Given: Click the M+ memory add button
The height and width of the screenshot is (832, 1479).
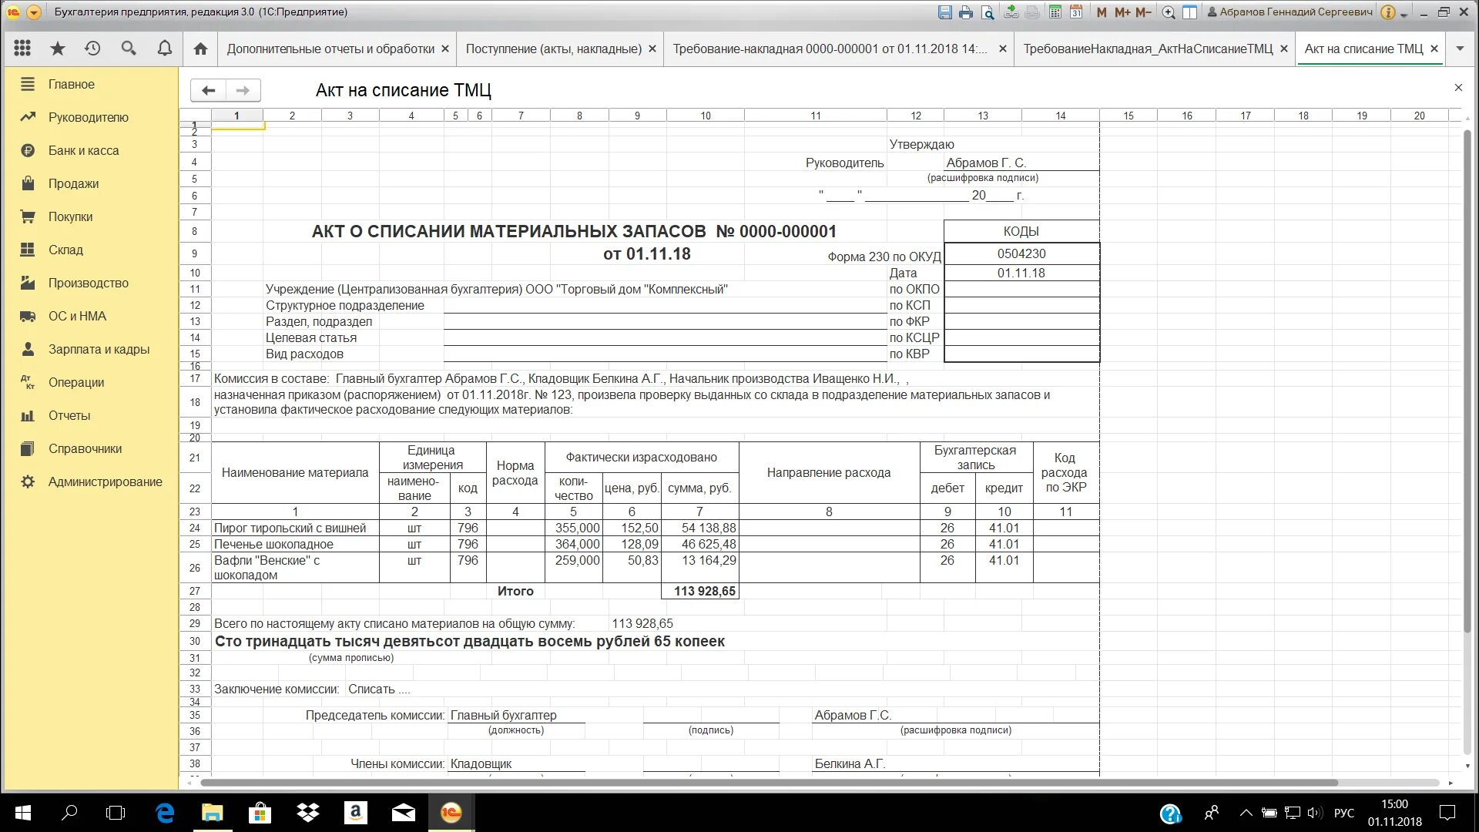Looking at the screenshot, I should pyautogui.click(x=1122, y=12).
